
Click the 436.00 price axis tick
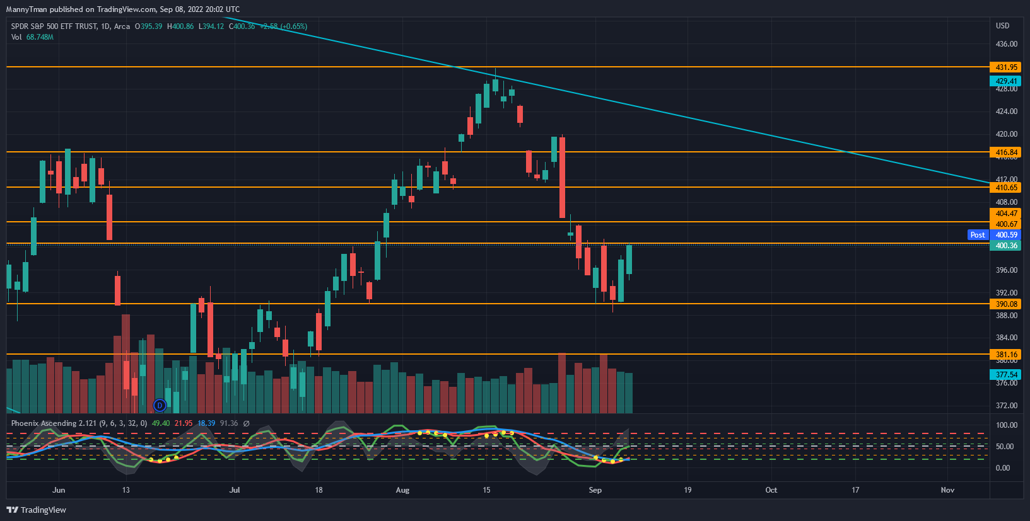coord(1006,44)
